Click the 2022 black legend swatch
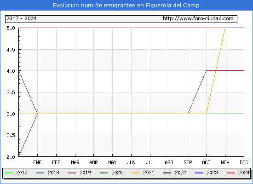The height and width of the screenshot is (184, 253). coord(167,173)
